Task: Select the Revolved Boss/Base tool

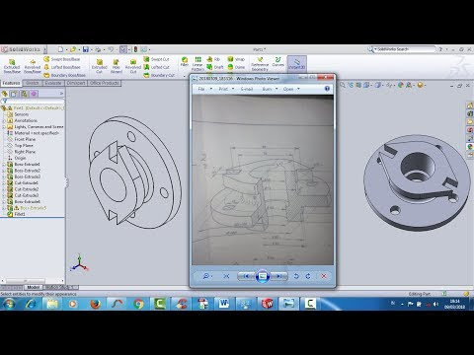Action: [x=33, y=66]
